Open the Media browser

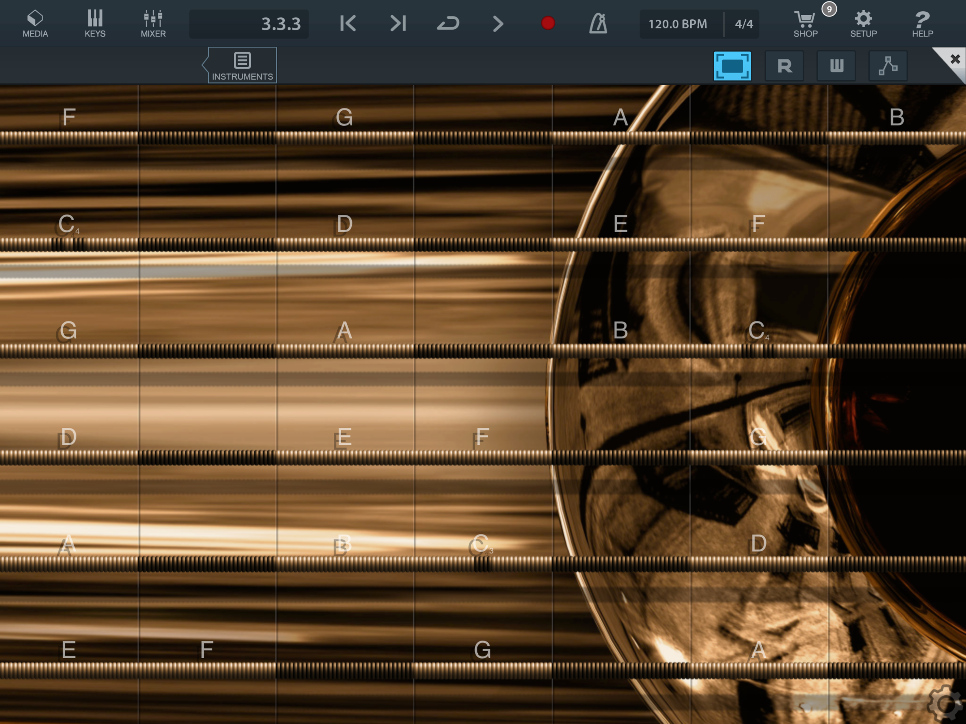tap(35, 24)
